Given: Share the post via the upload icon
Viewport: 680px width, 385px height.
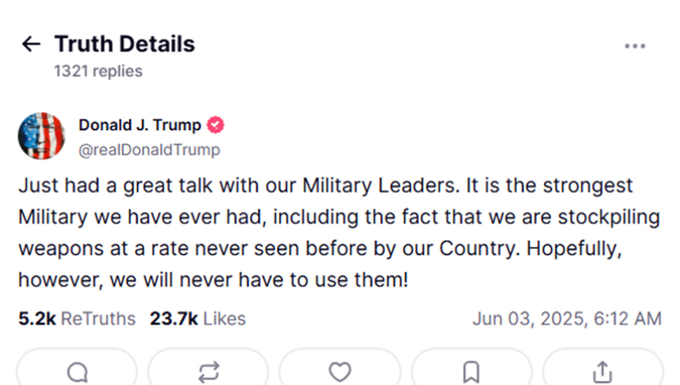Looking at the screenshot, I should coord(603,372).
